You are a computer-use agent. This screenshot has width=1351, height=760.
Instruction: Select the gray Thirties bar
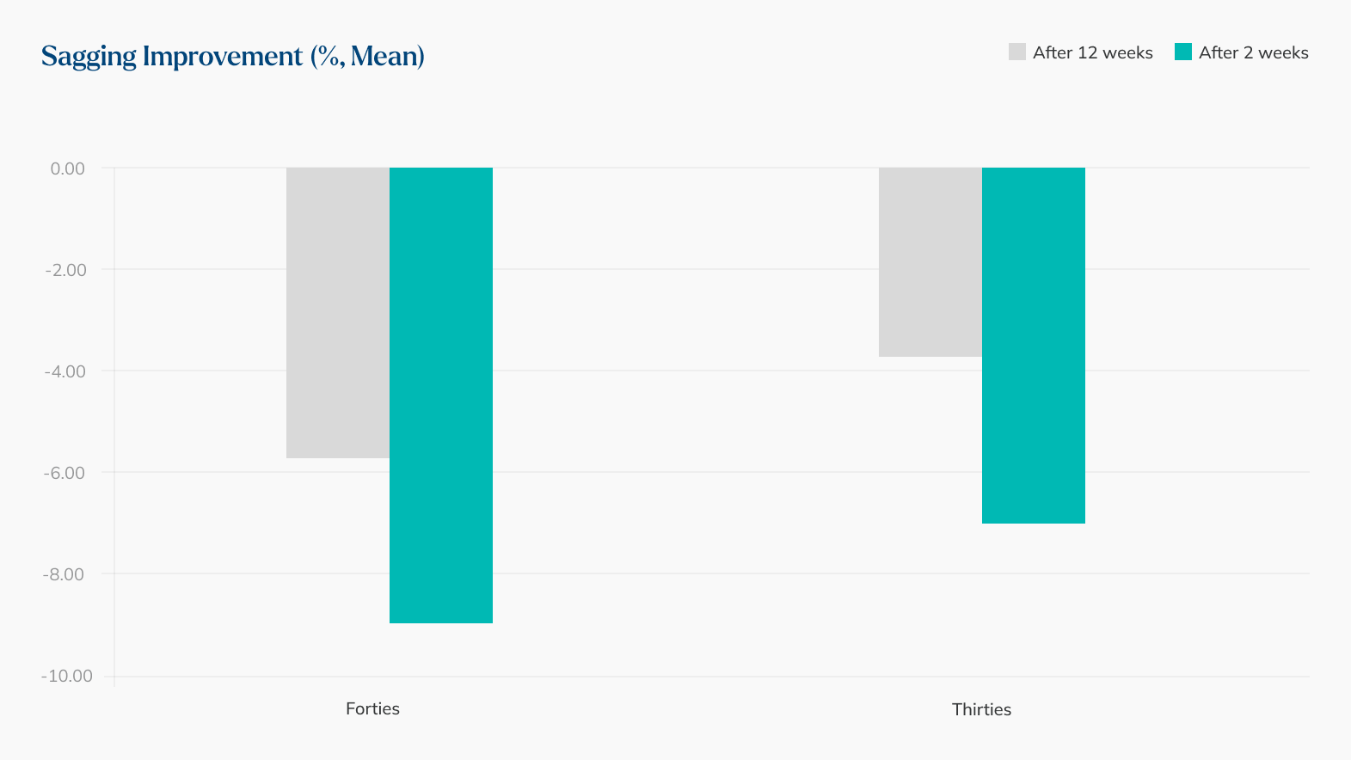point(930,261)
